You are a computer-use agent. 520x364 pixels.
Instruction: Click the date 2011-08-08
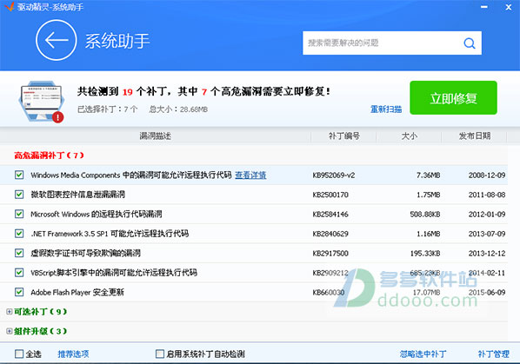[487, 195]
